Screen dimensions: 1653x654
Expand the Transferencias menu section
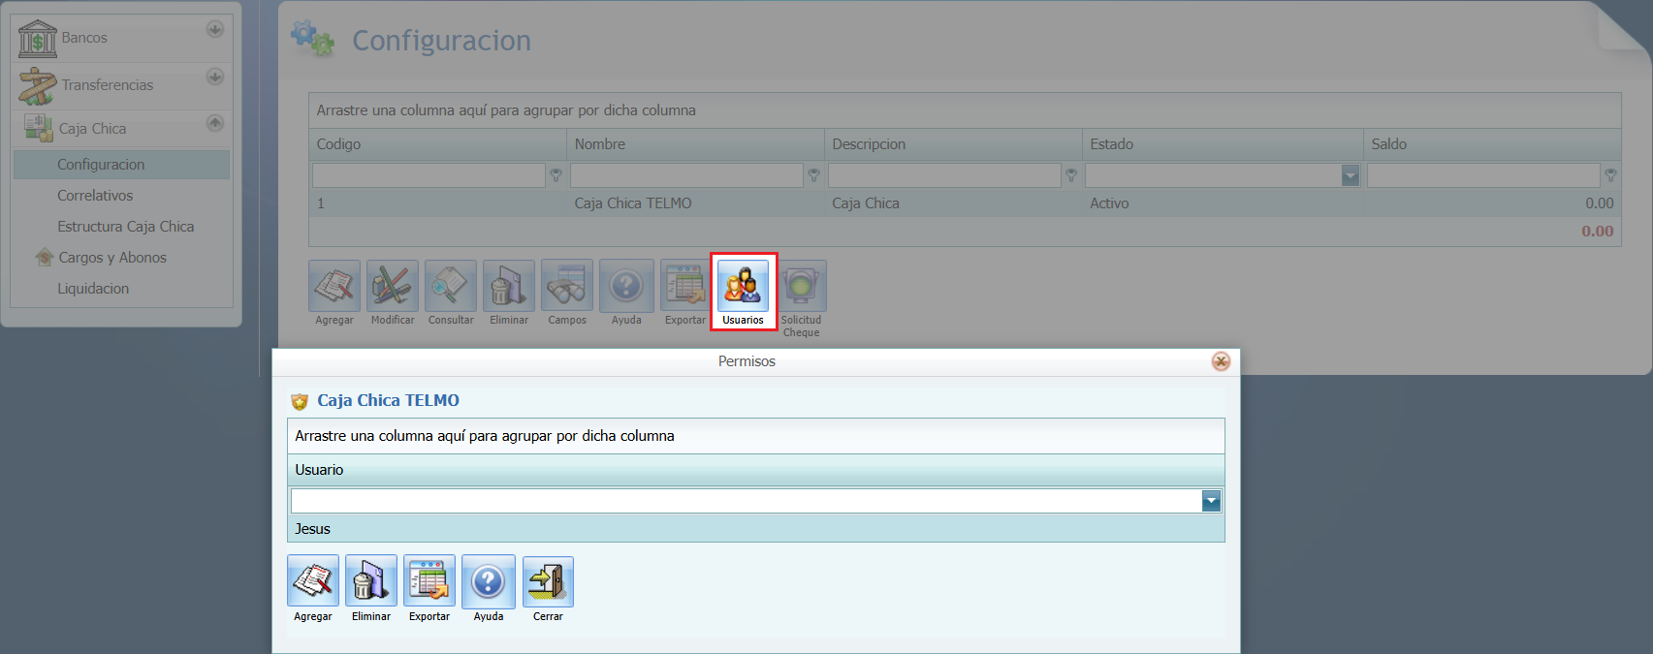point(215,77)
